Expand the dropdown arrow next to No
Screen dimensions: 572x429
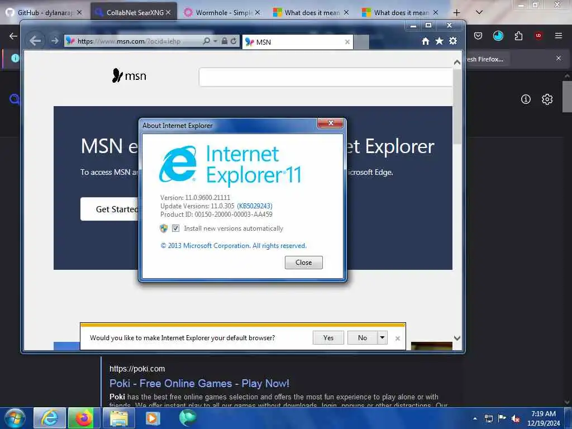pyautogui.click(x=382, y=338)
